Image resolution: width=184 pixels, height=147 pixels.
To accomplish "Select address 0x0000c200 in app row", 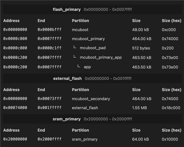I will click(15, 67).
